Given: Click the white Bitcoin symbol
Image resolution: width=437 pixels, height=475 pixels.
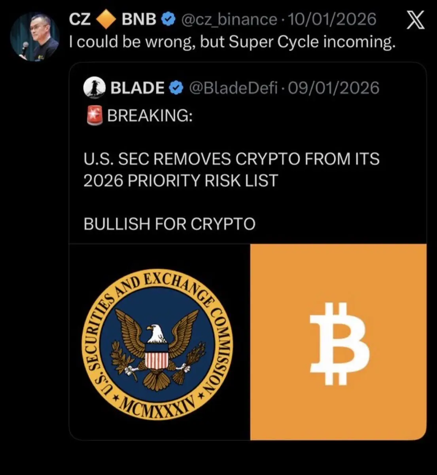Looking at the screenshot, I should tap(339, 343).
